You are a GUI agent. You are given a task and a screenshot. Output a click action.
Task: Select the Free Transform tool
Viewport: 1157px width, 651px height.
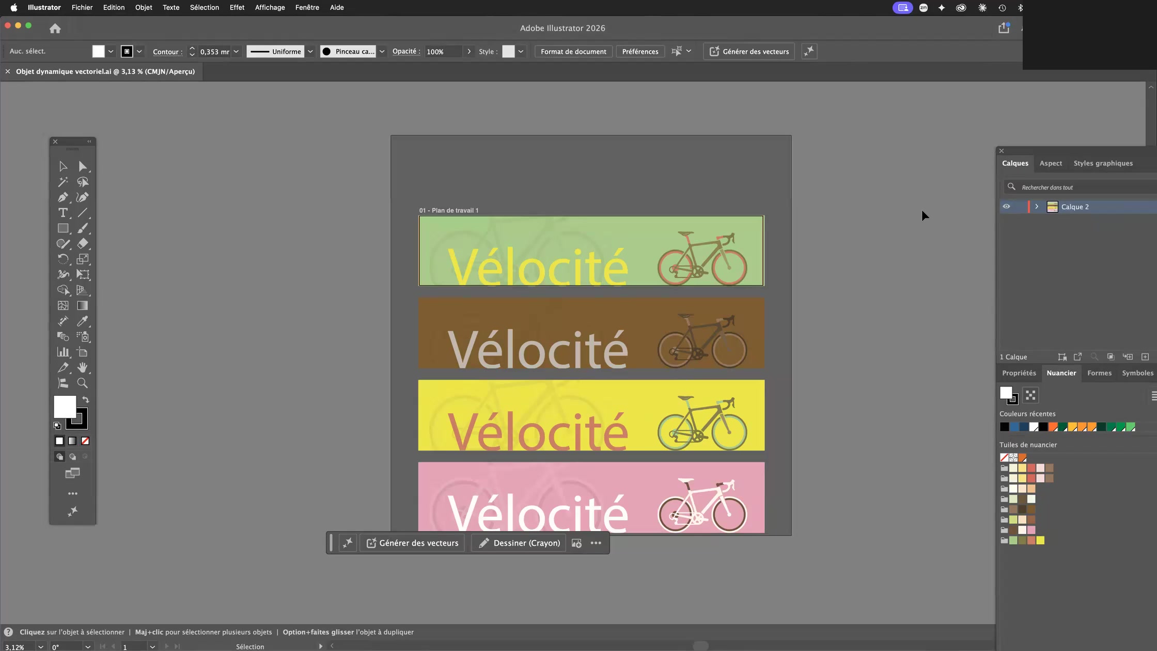[x=83, y=275]
